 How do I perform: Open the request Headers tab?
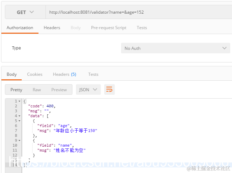pos(52,28)
